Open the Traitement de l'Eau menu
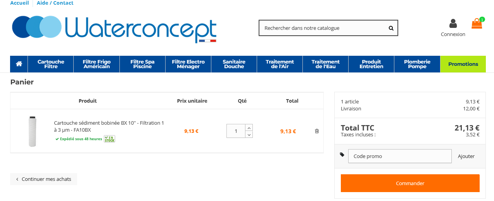494x201 pixels. (x=326, y=64)
